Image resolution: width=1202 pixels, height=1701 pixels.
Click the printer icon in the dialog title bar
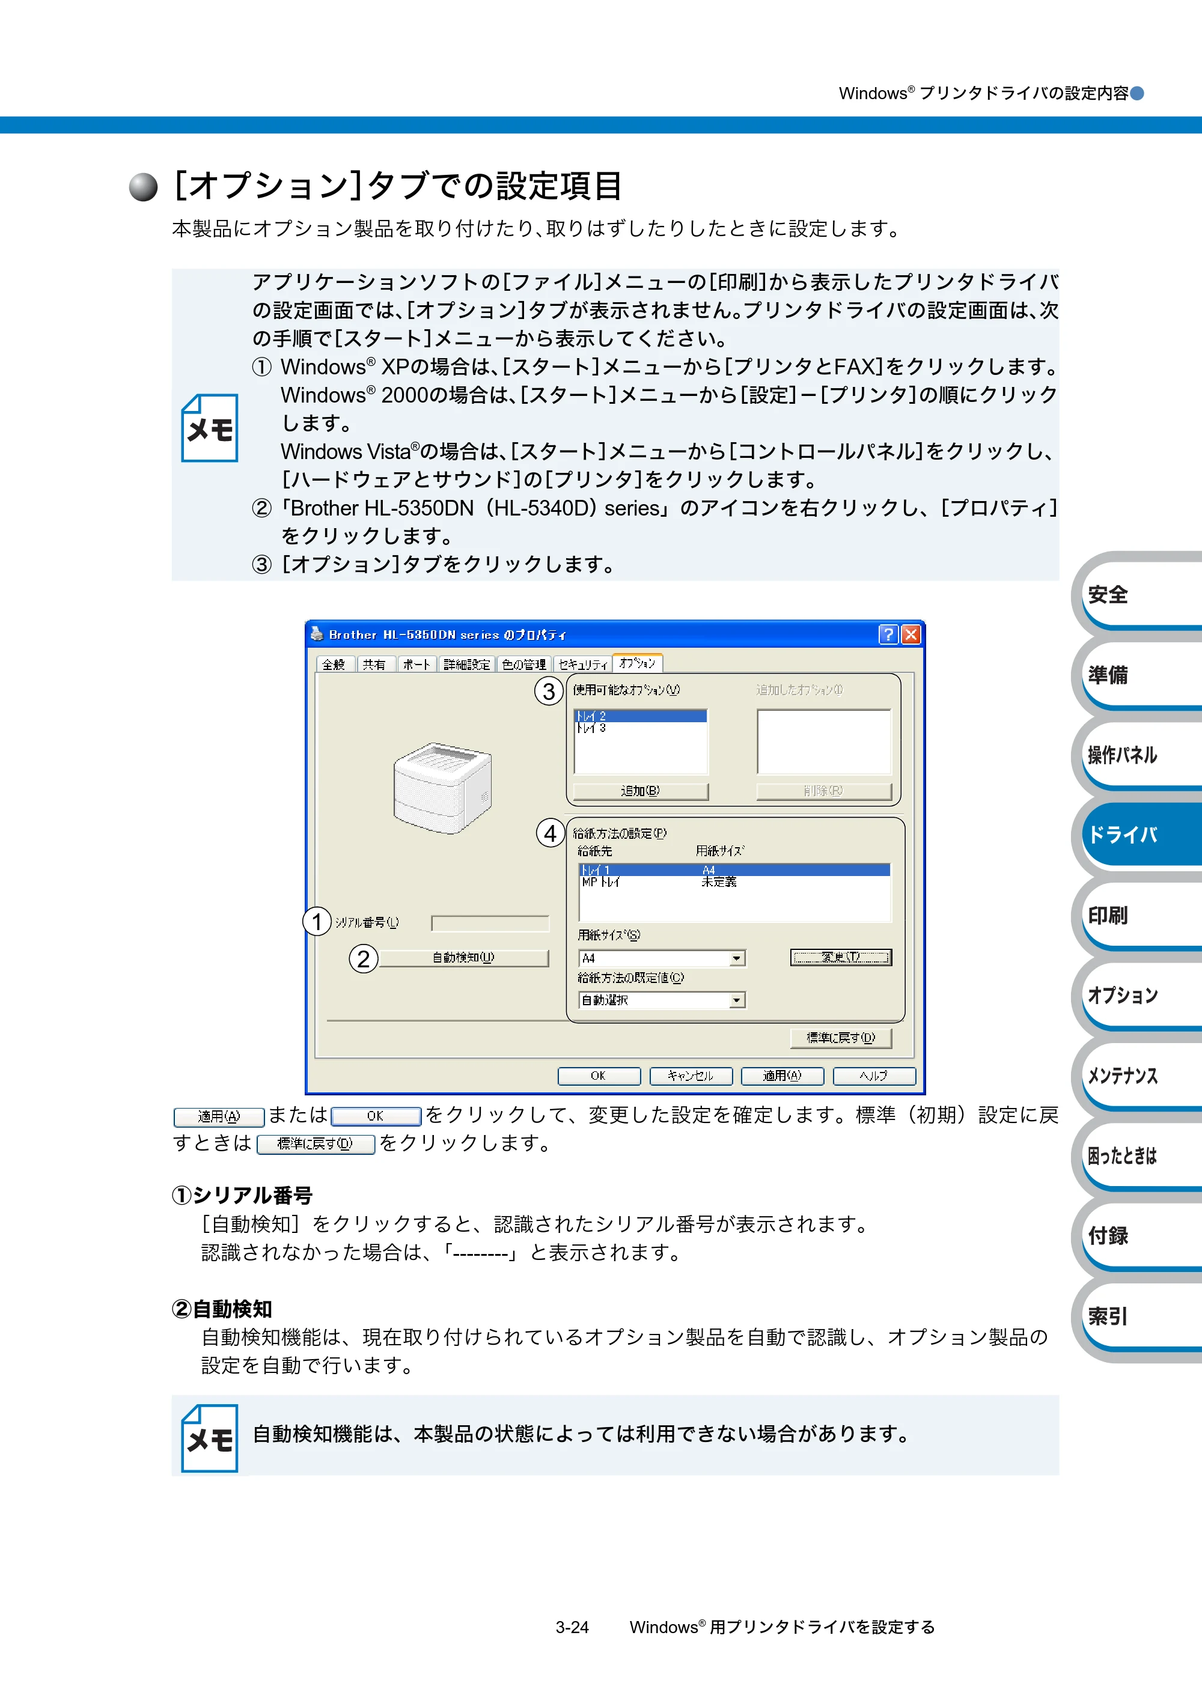point(317,633)
